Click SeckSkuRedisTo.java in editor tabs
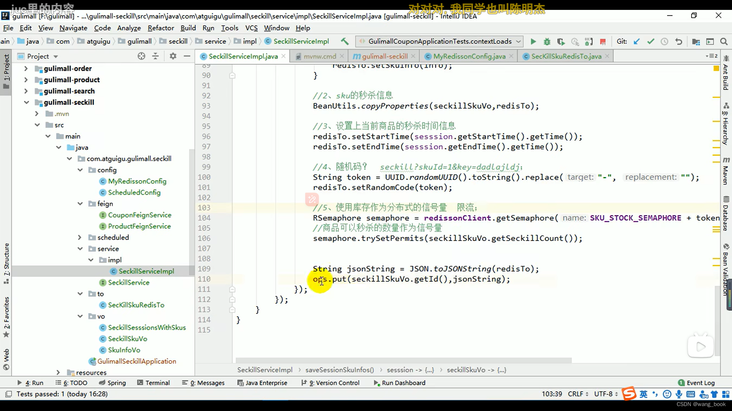732x411 pixels. (566, 56)
